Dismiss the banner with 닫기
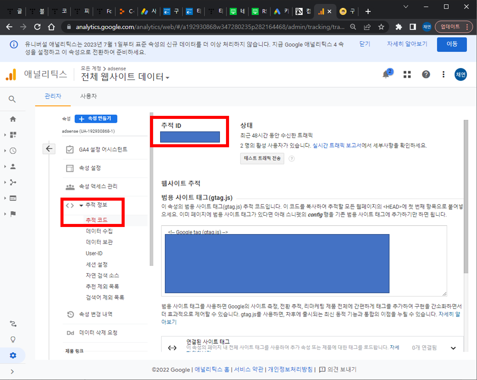The width and height of the screenshot is (477, 380). (x=365, y=44)
